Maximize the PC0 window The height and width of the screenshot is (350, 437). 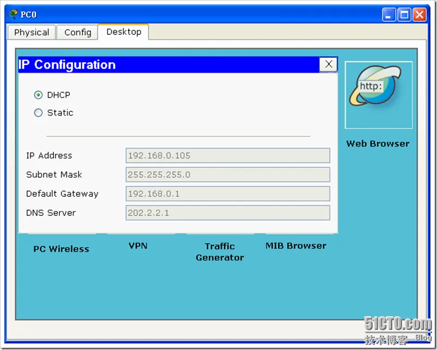pos(404,15)
